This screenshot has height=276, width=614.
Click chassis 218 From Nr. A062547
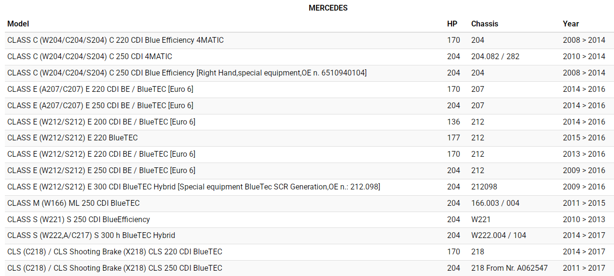click(x=509, y=268)
